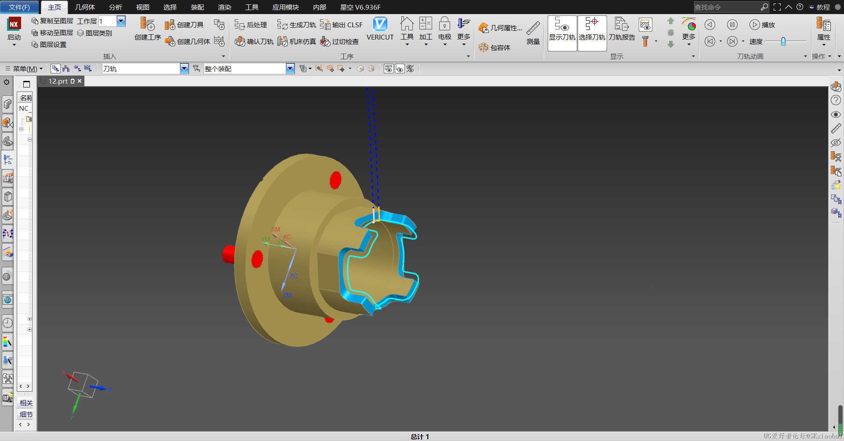Open the History clock icon in left sidebar
This screenshot has width=844, height=441.
(7, 323)
